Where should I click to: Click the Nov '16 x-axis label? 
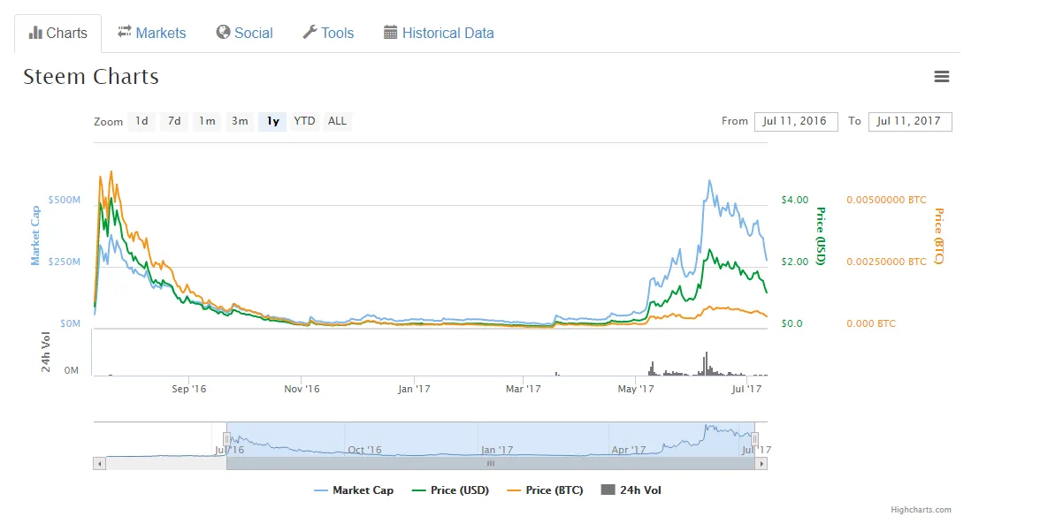[302, 389]
